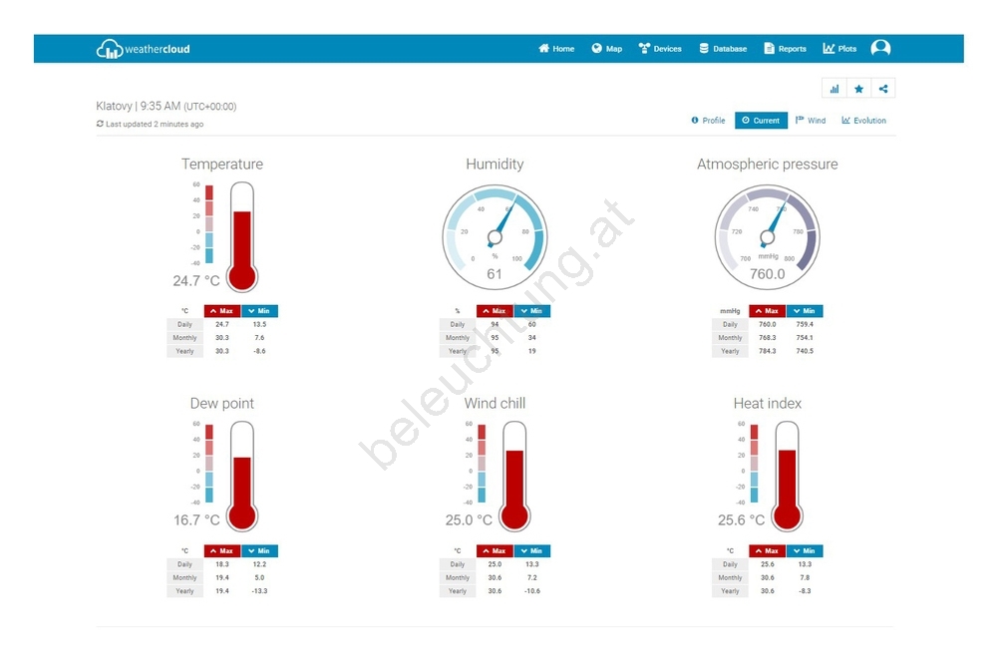Image resolution: width=997 pixels, height=672 pixels.
Task: Open the Evolution tab
Action: click(x=863, y=121)
